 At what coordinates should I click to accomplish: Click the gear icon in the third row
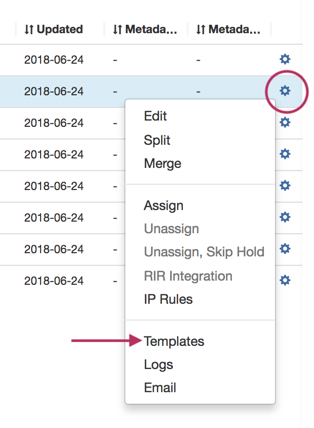click(x=284, y=122)
